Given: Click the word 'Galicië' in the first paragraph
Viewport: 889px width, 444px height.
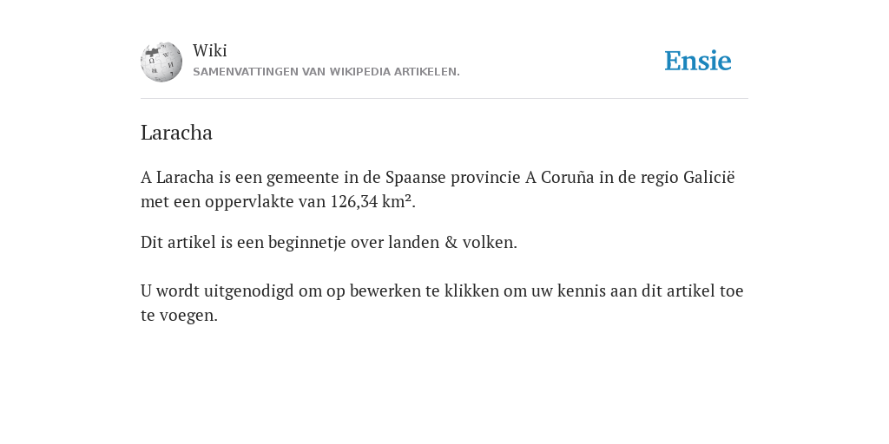Looking at the screenshot, I should tap(708, 177).
